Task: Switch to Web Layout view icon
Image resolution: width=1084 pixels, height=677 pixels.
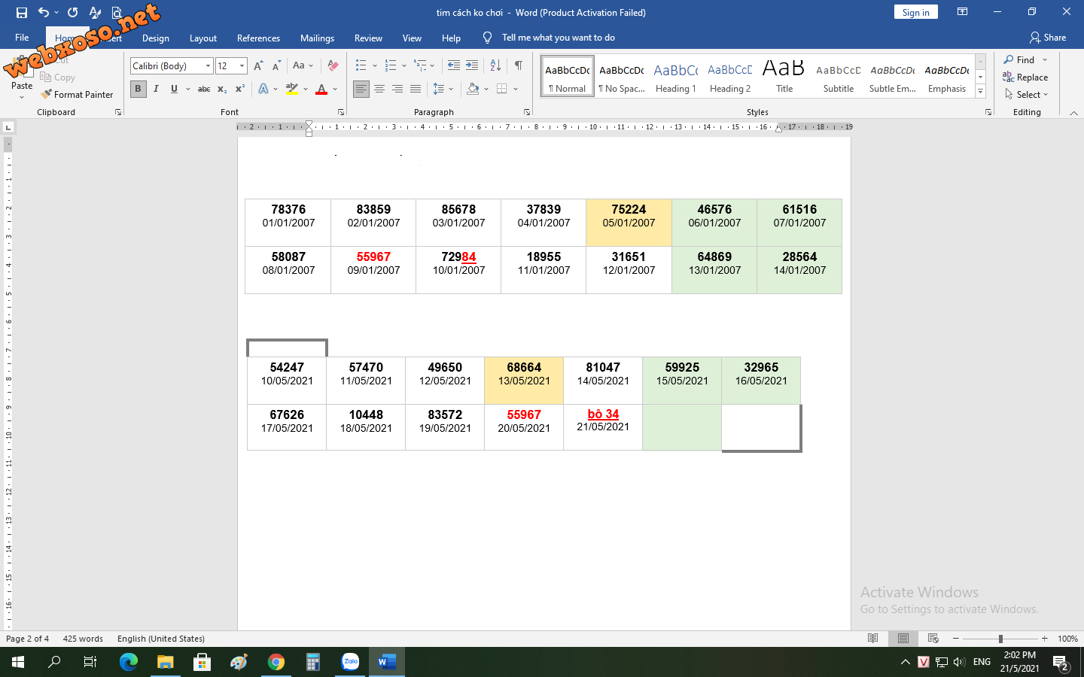Action: click(x=933, y=639)
